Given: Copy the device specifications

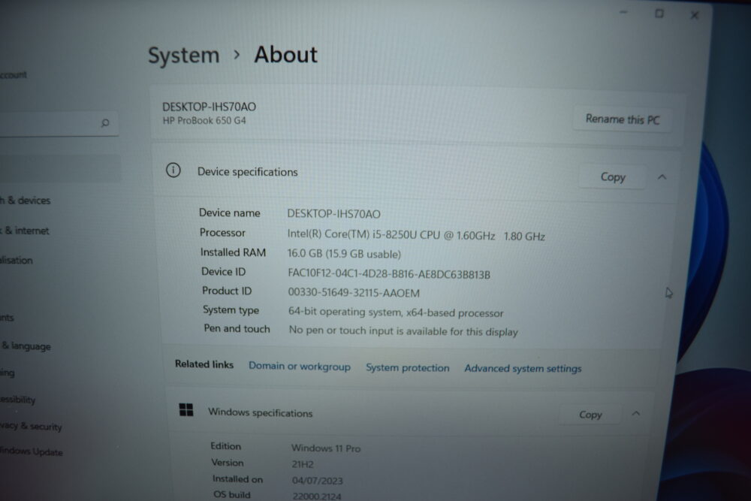Looking at the screenshot, I should [613, 177].
